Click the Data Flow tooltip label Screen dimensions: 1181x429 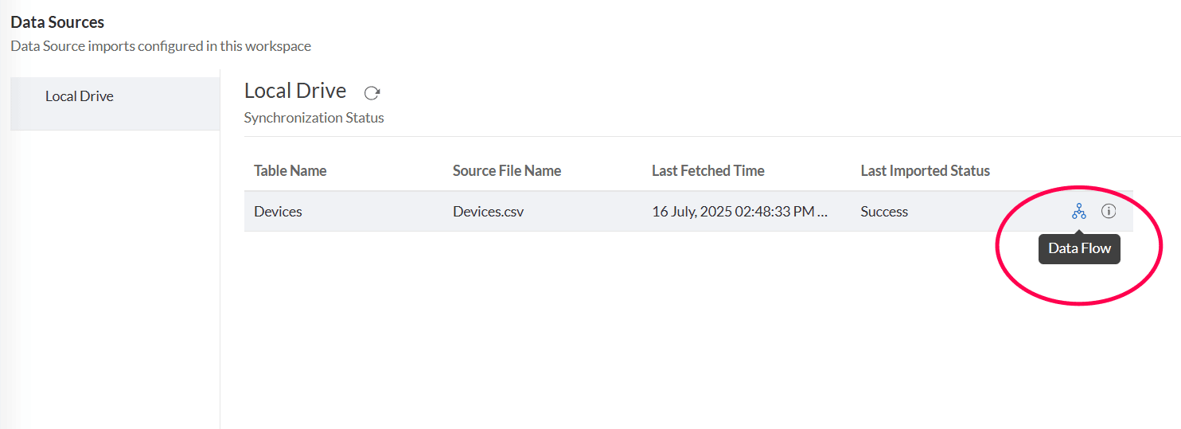[1079, 248]
